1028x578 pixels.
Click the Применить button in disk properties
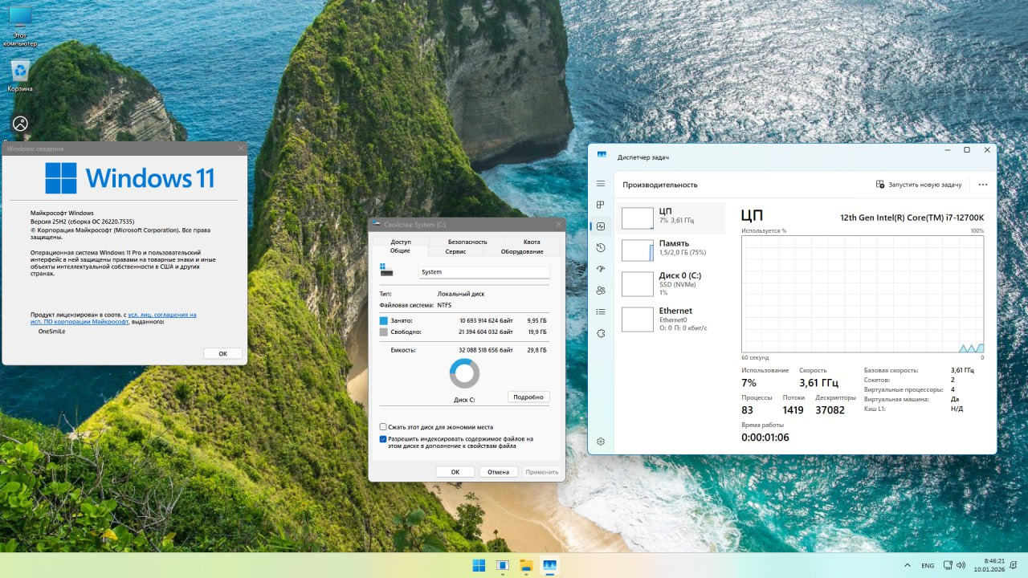[x=542, y=472]
